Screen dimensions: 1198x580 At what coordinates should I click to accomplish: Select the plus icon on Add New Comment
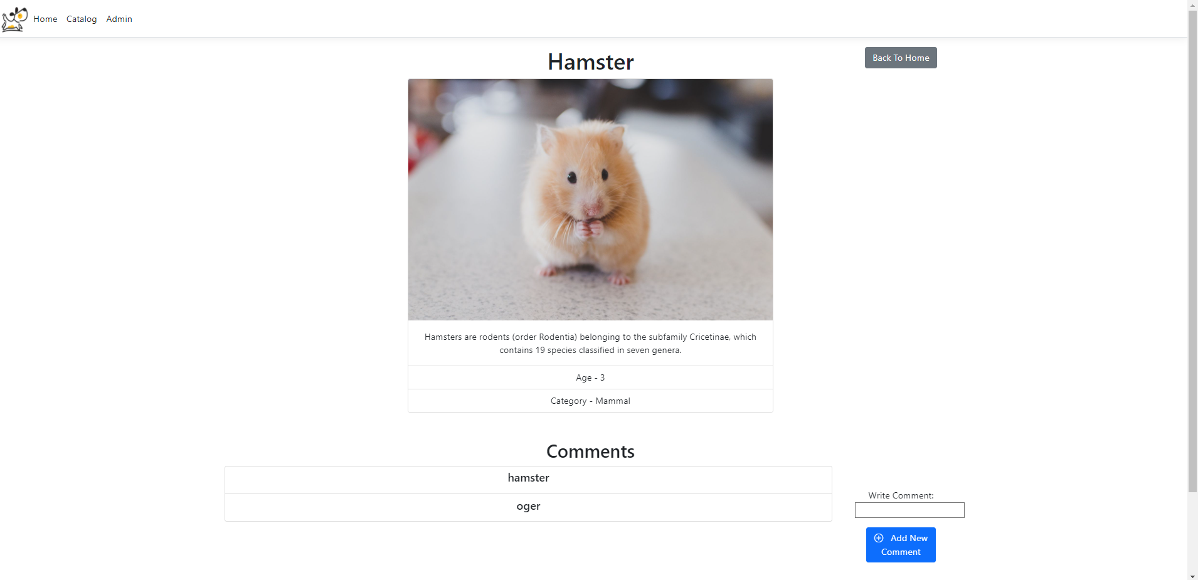(878, 538)
